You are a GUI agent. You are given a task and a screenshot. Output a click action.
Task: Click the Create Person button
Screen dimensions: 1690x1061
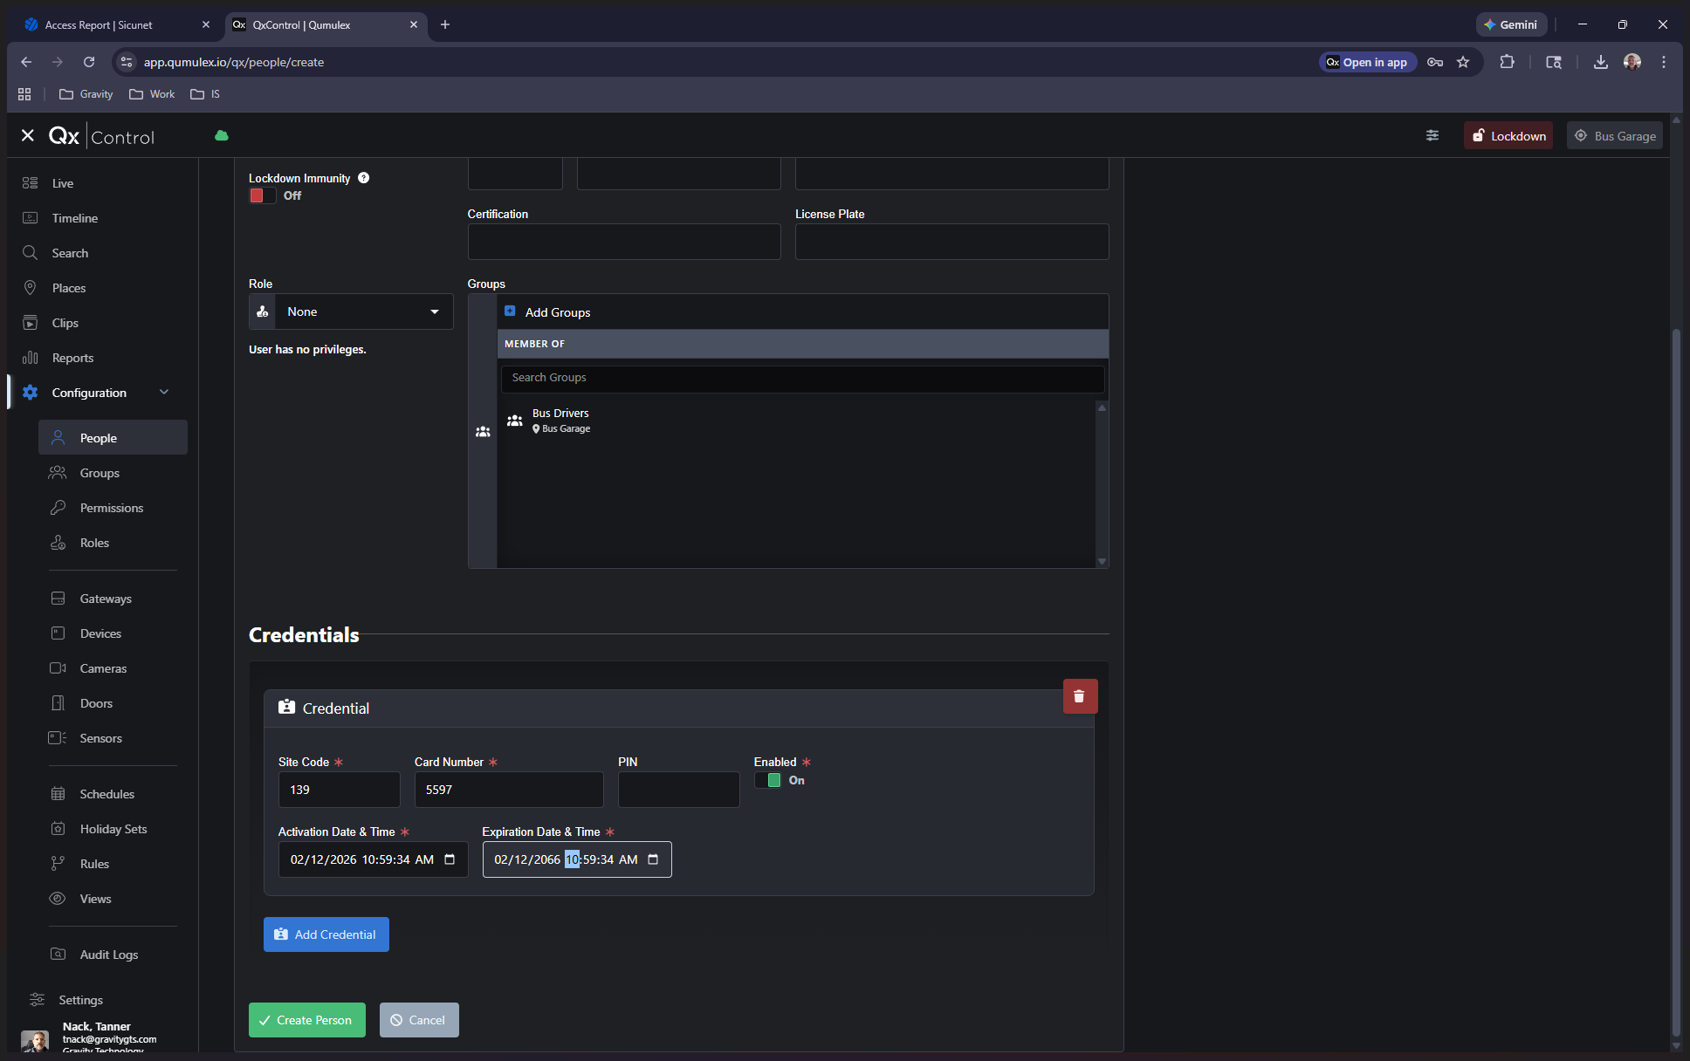(x=306, y=1020)
